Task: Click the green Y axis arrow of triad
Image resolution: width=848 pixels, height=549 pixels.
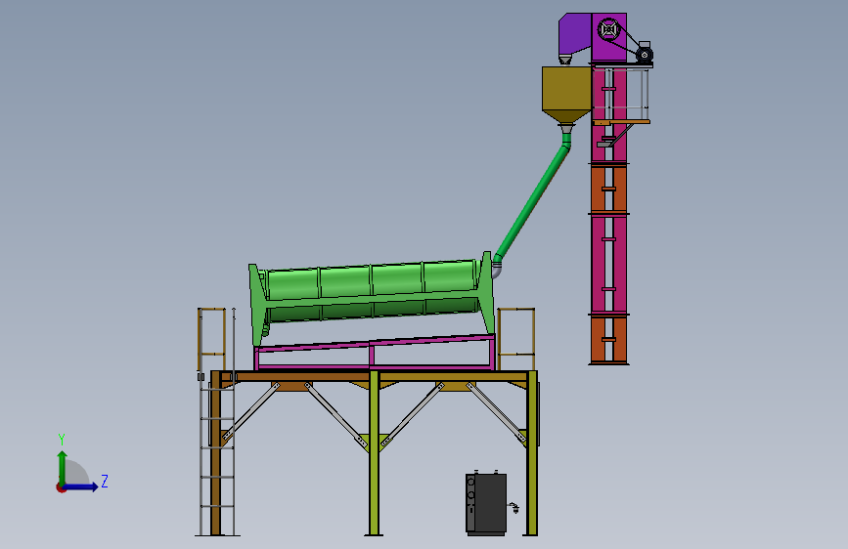Action: click(62, 467)
